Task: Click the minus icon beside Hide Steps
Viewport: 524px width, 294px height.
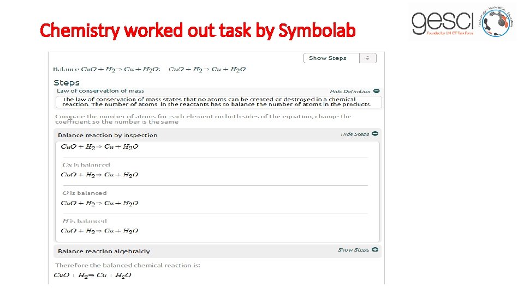Action: [375, 134]
